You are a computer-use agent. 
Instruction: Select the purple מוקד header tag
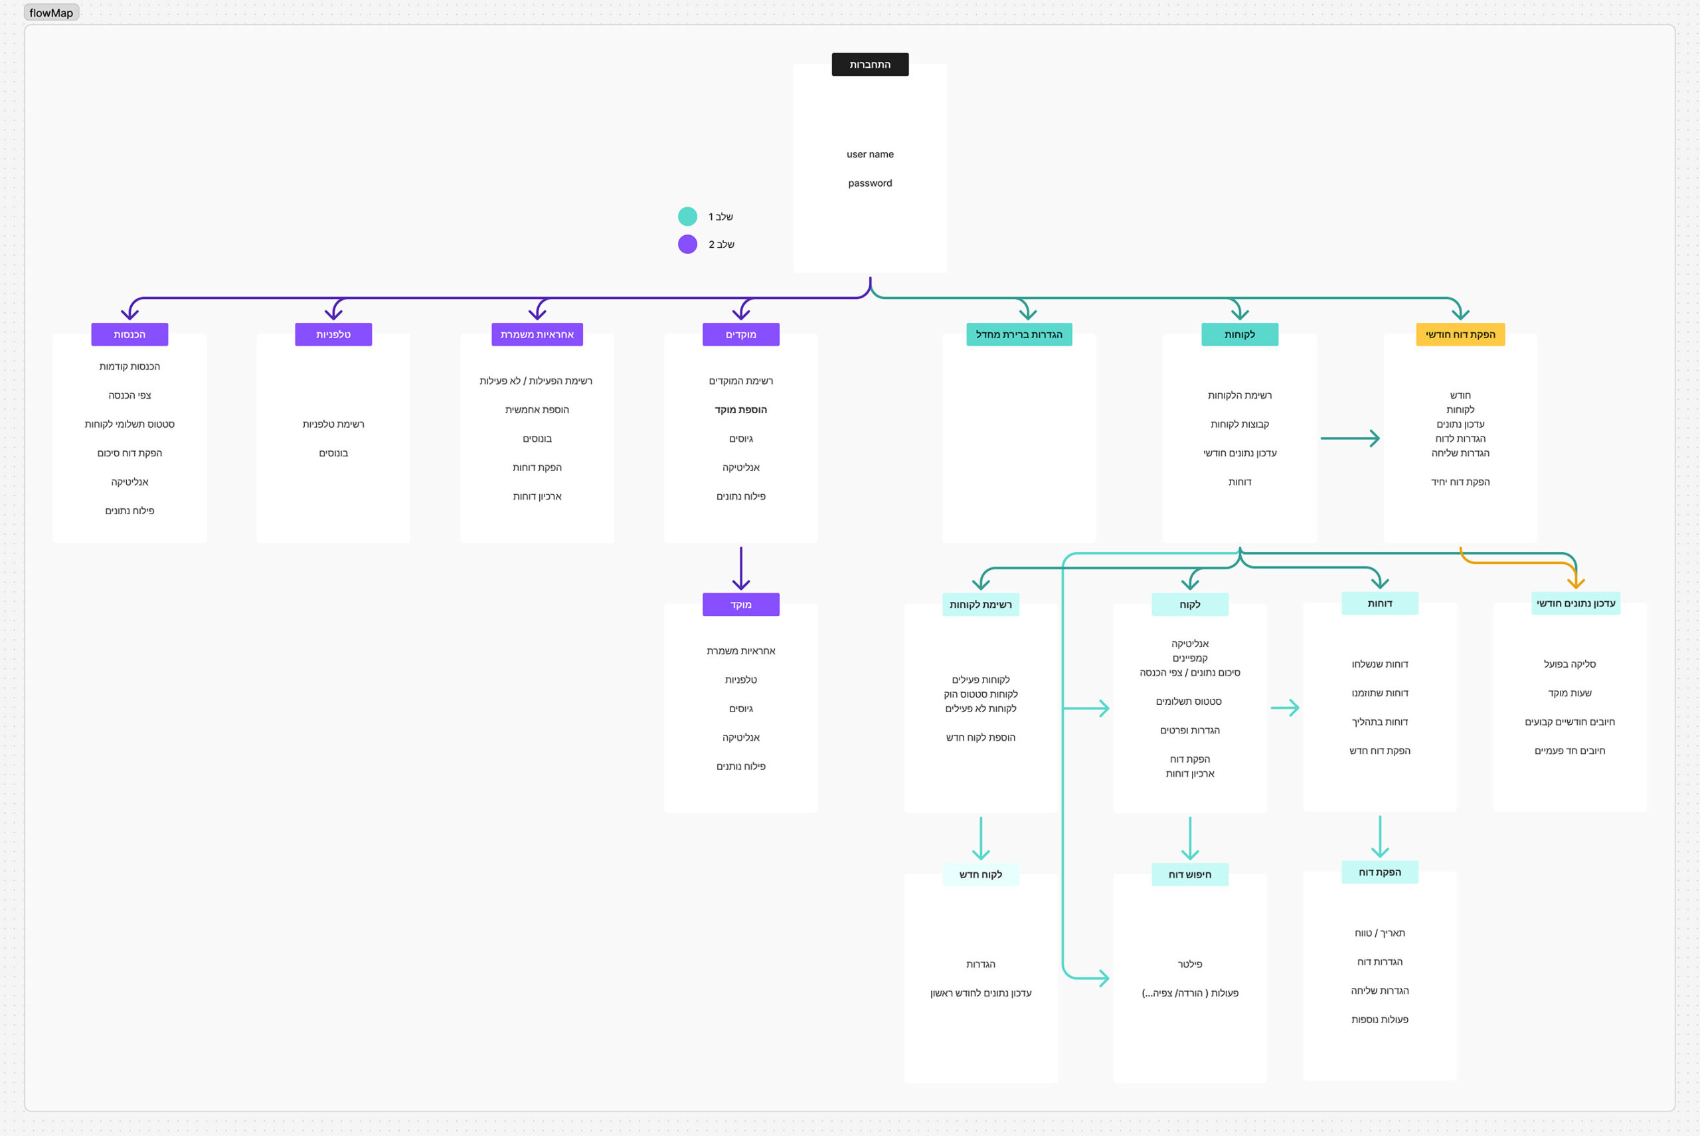click(x=740, y=605)
